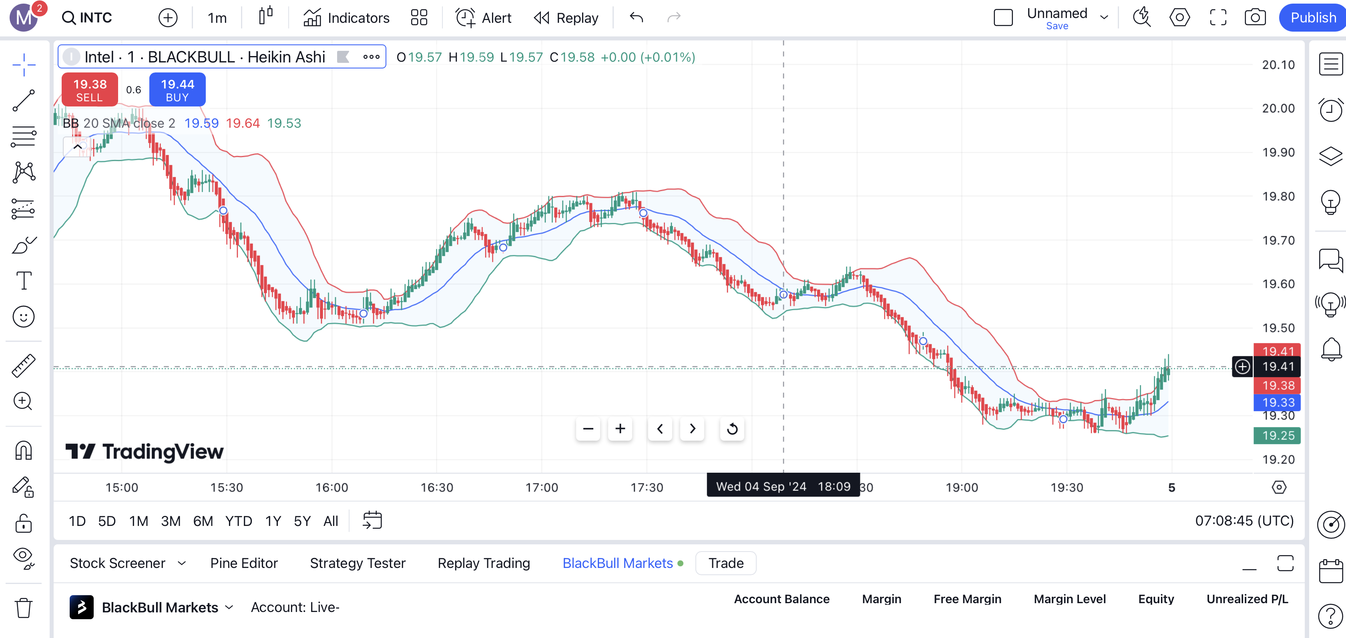Click the blue 19.44 BUY button
1346x638 pixels.
tap(177, 90)
